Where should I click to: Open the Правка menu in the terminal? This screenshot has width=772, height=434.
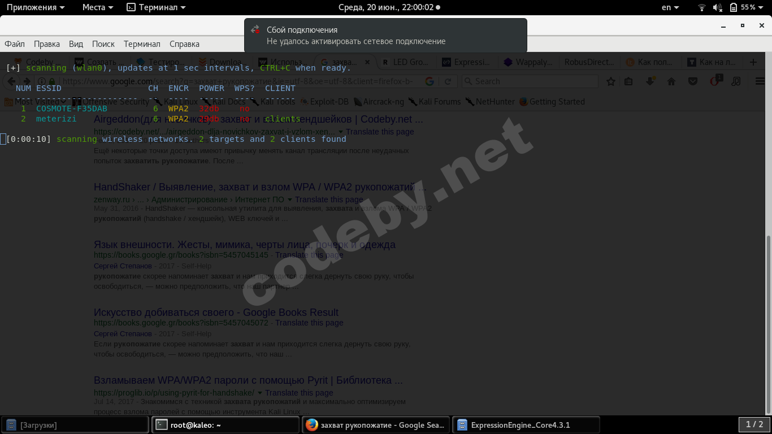[47, 44]
